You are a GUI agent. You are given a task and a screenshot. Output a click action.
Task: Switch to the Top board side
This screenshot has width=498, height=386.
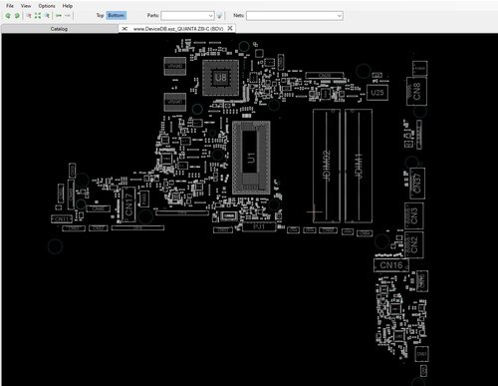[x=100, y=15]
